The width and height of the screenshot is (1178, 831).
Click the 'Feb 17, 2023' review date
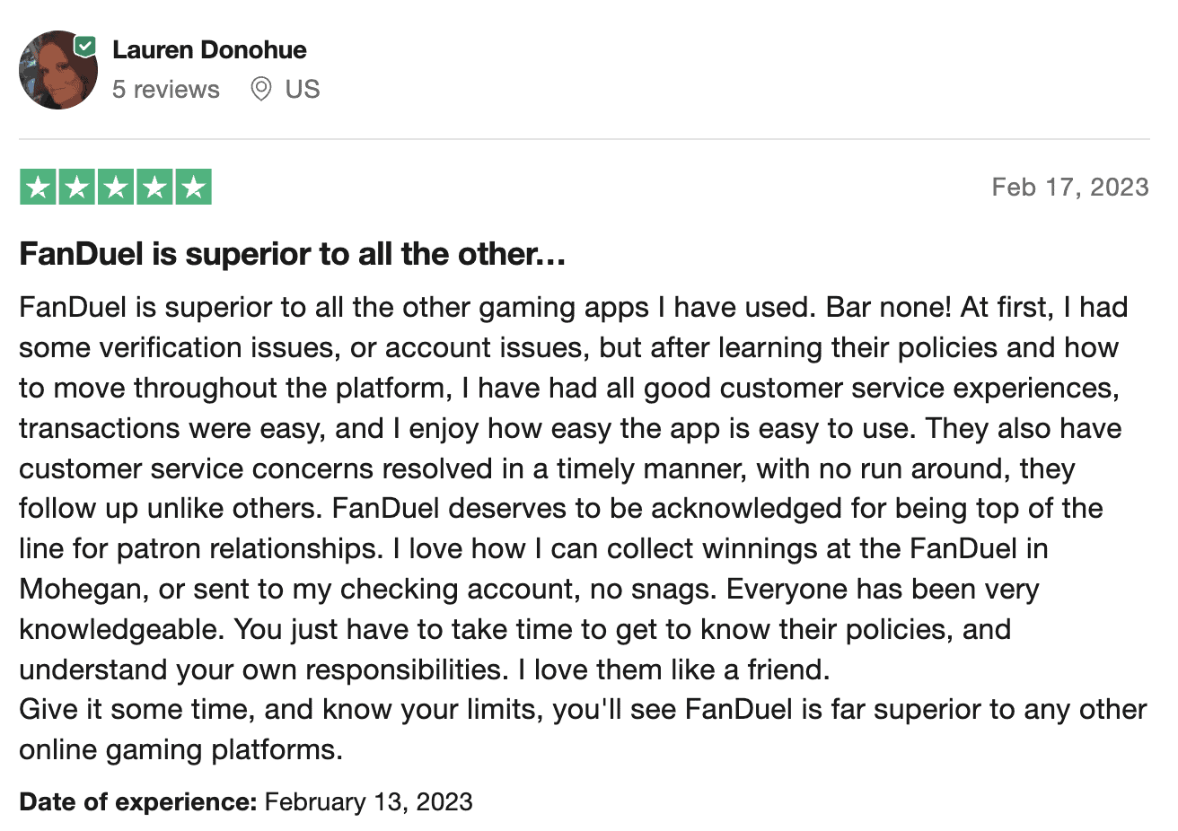(1070, 187)
